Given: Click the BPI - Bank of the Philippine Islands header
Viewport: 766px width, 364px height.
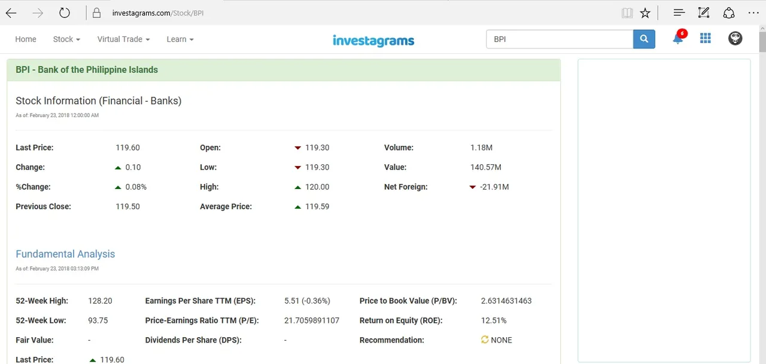Looking at the screenshot, I should click(x=87, y=70).
